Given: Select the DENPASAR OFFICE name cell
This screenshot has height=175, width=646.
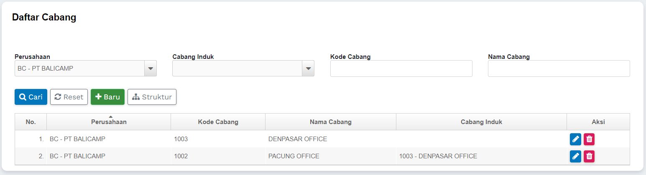Looking at the screenshot, I should [x=298, y=139].
